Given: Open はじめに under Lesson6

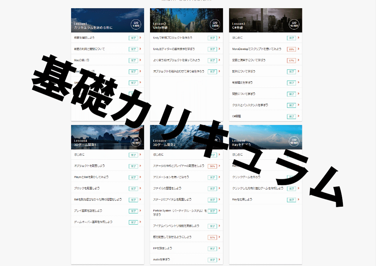Looking at the screenshot, I should click(x=265, y=155).
